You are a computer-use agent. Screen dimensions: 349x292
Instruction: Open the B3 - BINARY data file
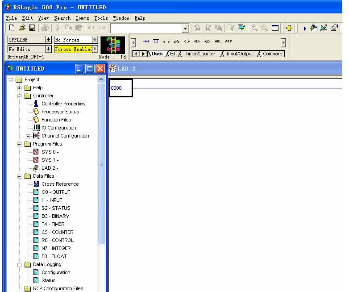click(x=55, y=216)
